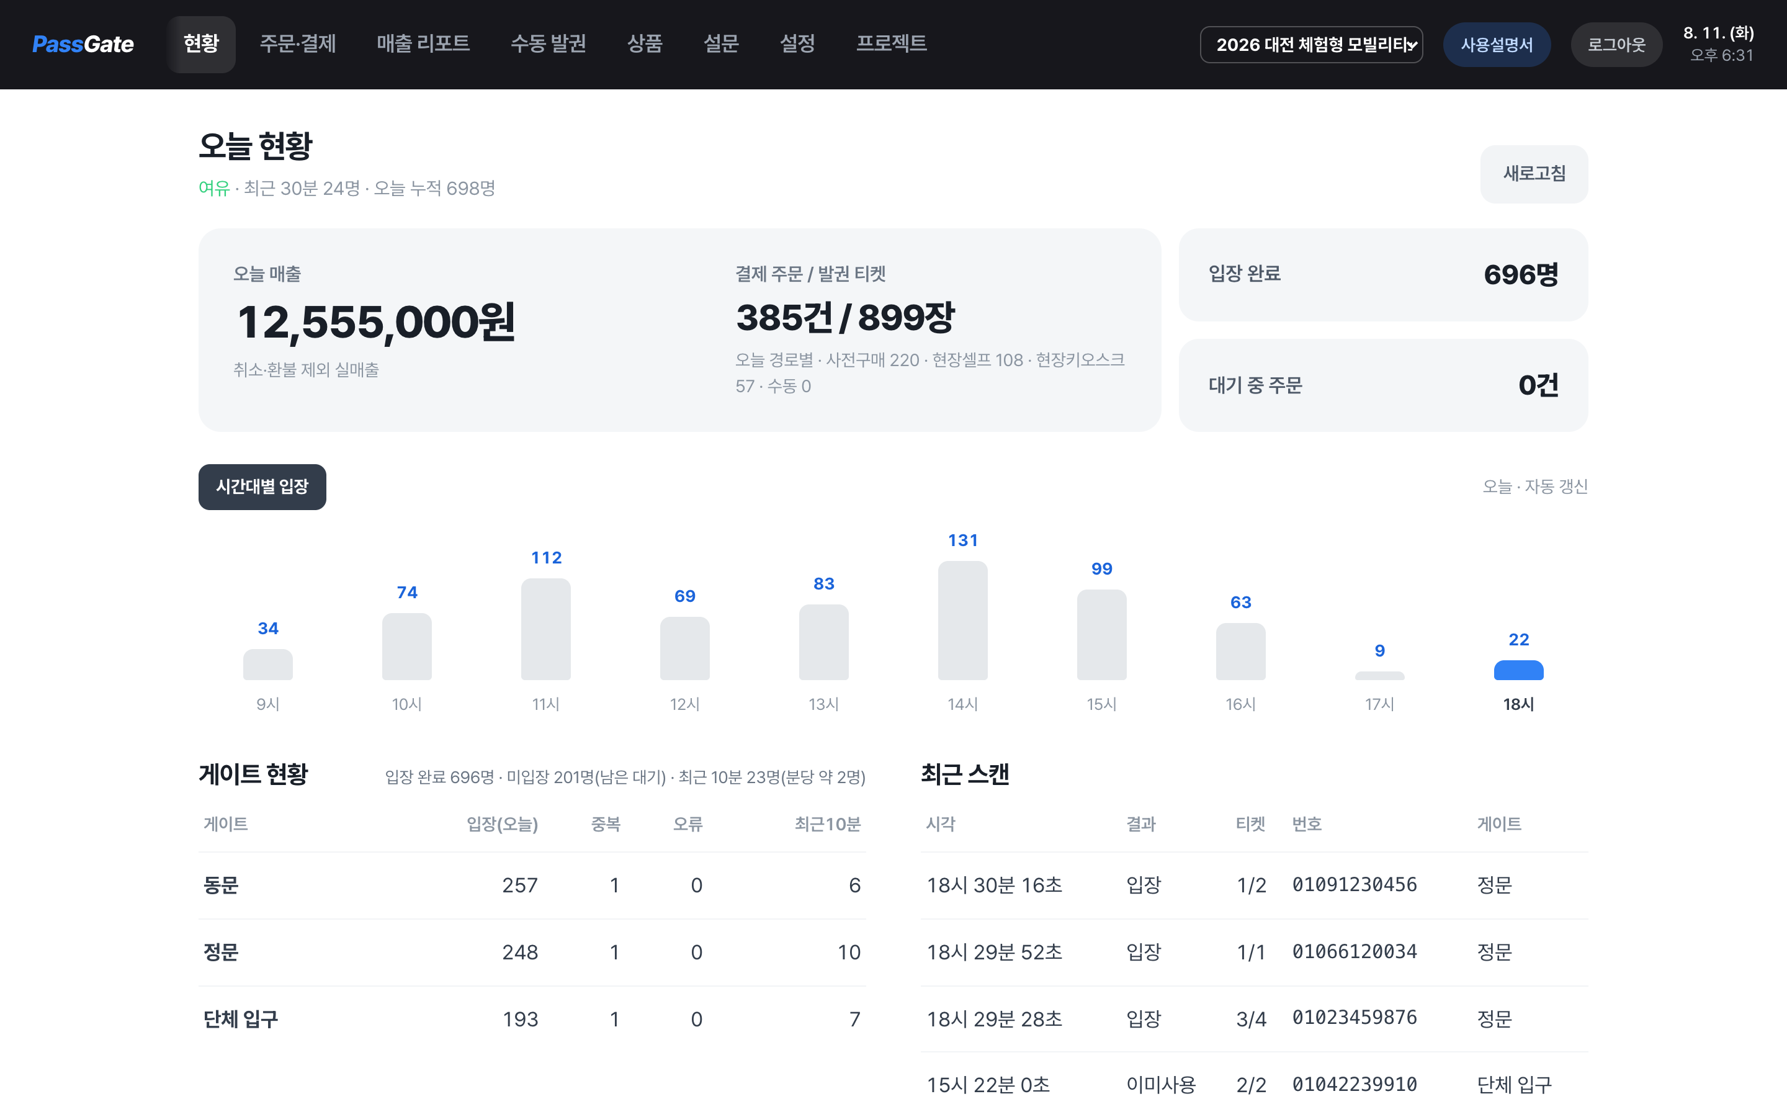This screenshot has width=1787, height=1117.
Task: Click the 9시 bar showing 34
Action: pyautogui.click(x=268, y=664)
